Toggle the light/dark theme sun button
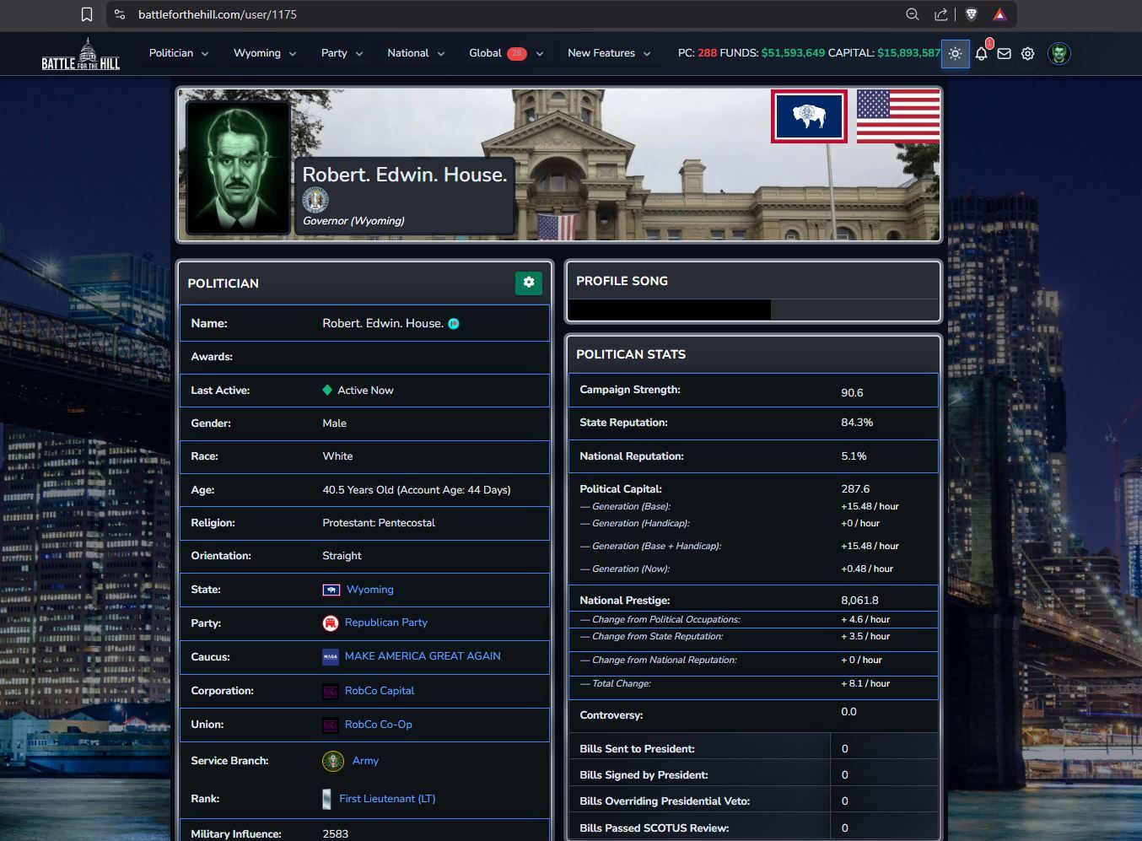1142x841 pixels. point(955,53)
